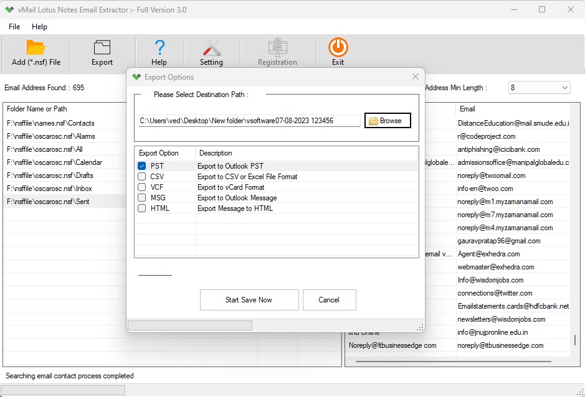This screenshot has width=585, height=397.
Task: Maximize the vMail main window
Action: 542,9
